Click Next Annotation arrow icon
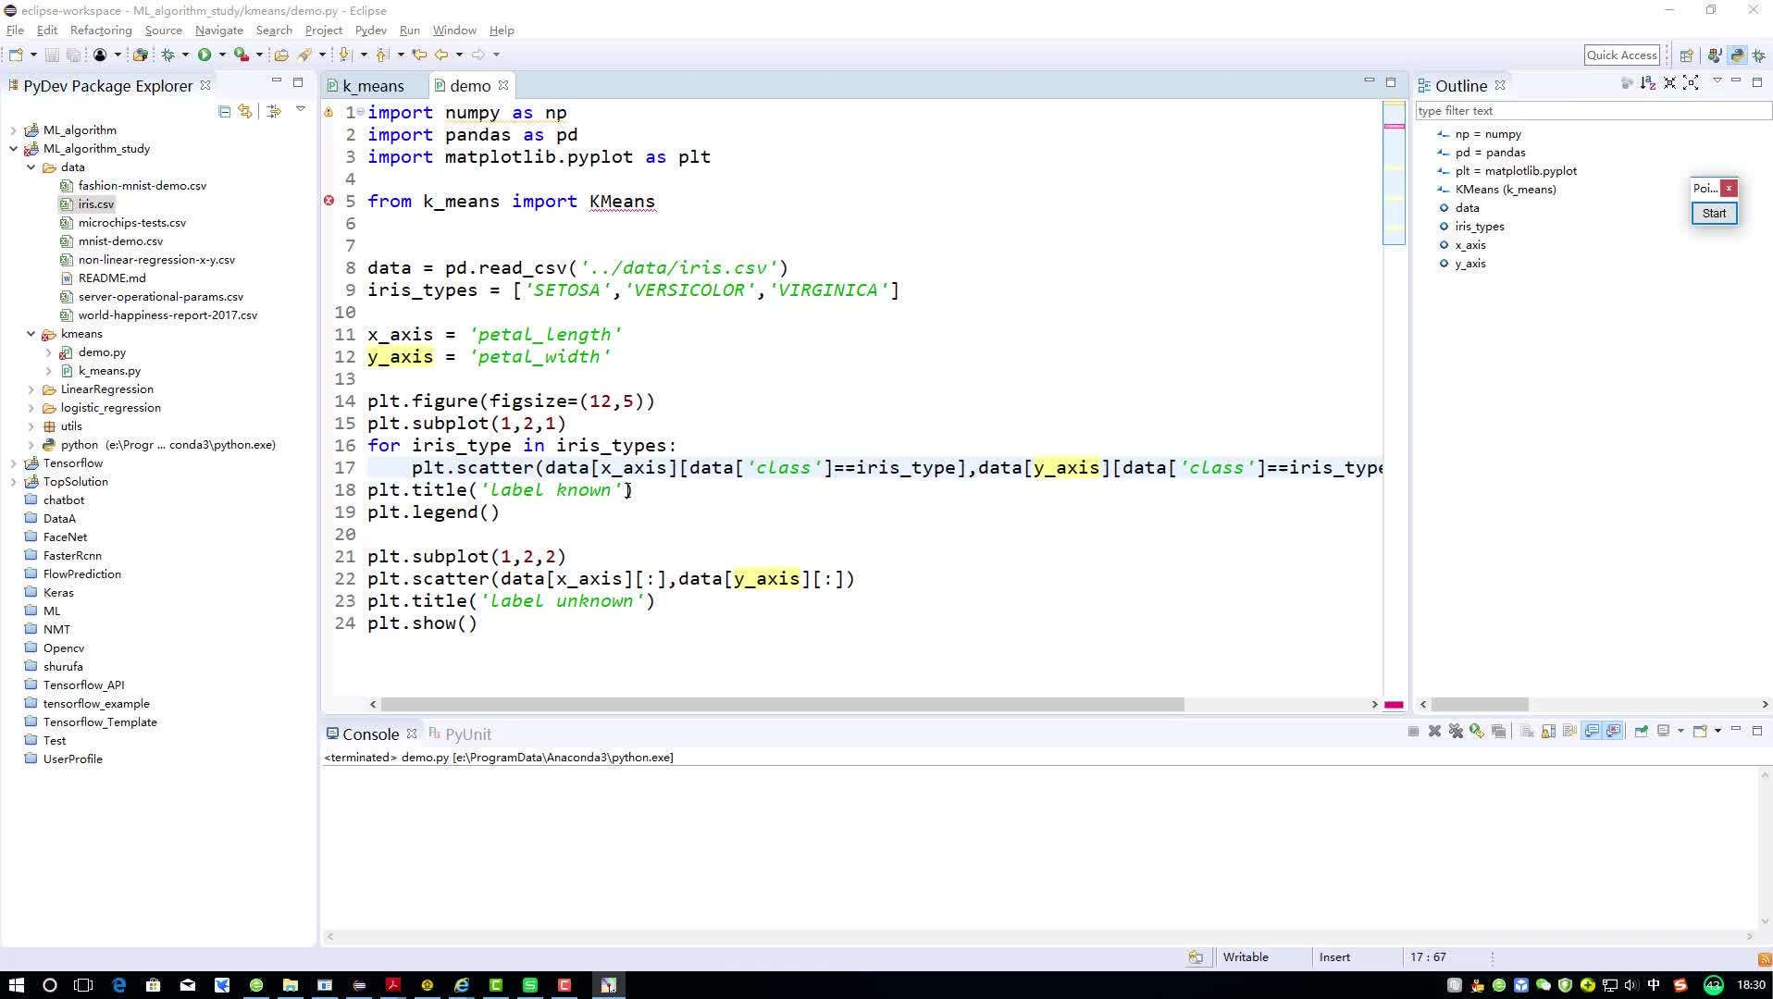This screenshot has width=1773, height=999. (344, 55)
